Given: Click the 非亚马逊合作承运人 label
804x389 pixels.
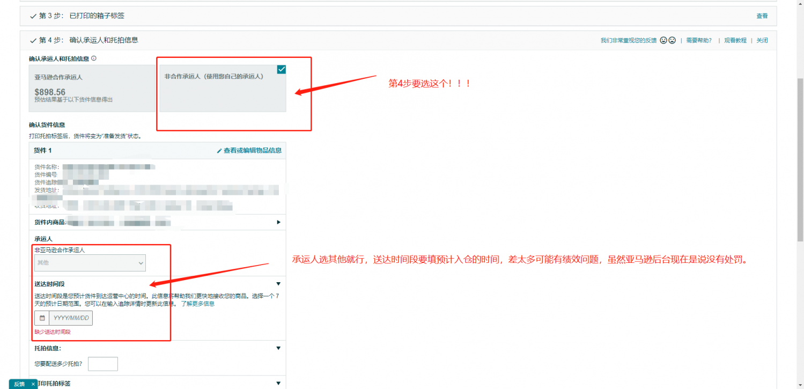Looking at the screenshot, I should pos(60,250).
